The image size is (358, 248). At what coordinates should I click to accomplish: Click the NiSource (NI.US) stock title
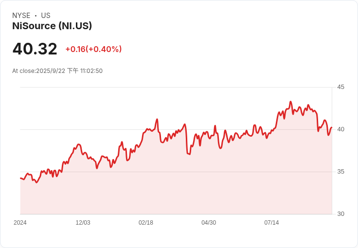[52, 26]
